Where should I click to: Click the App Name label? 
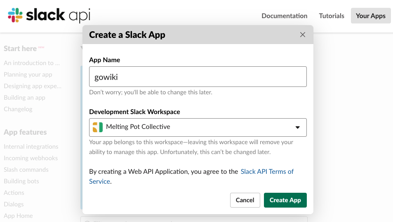[x=104, y=60]
